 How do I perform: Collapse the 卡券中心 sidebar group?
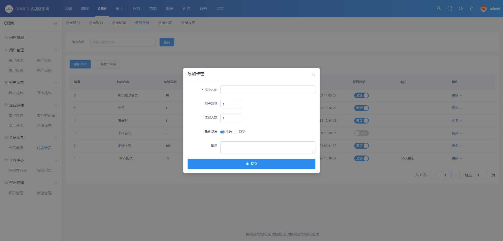point(56,160)
